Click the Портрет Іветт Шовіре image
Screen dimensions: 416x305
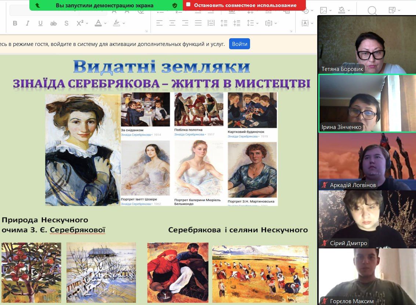[x=145, y=168]
